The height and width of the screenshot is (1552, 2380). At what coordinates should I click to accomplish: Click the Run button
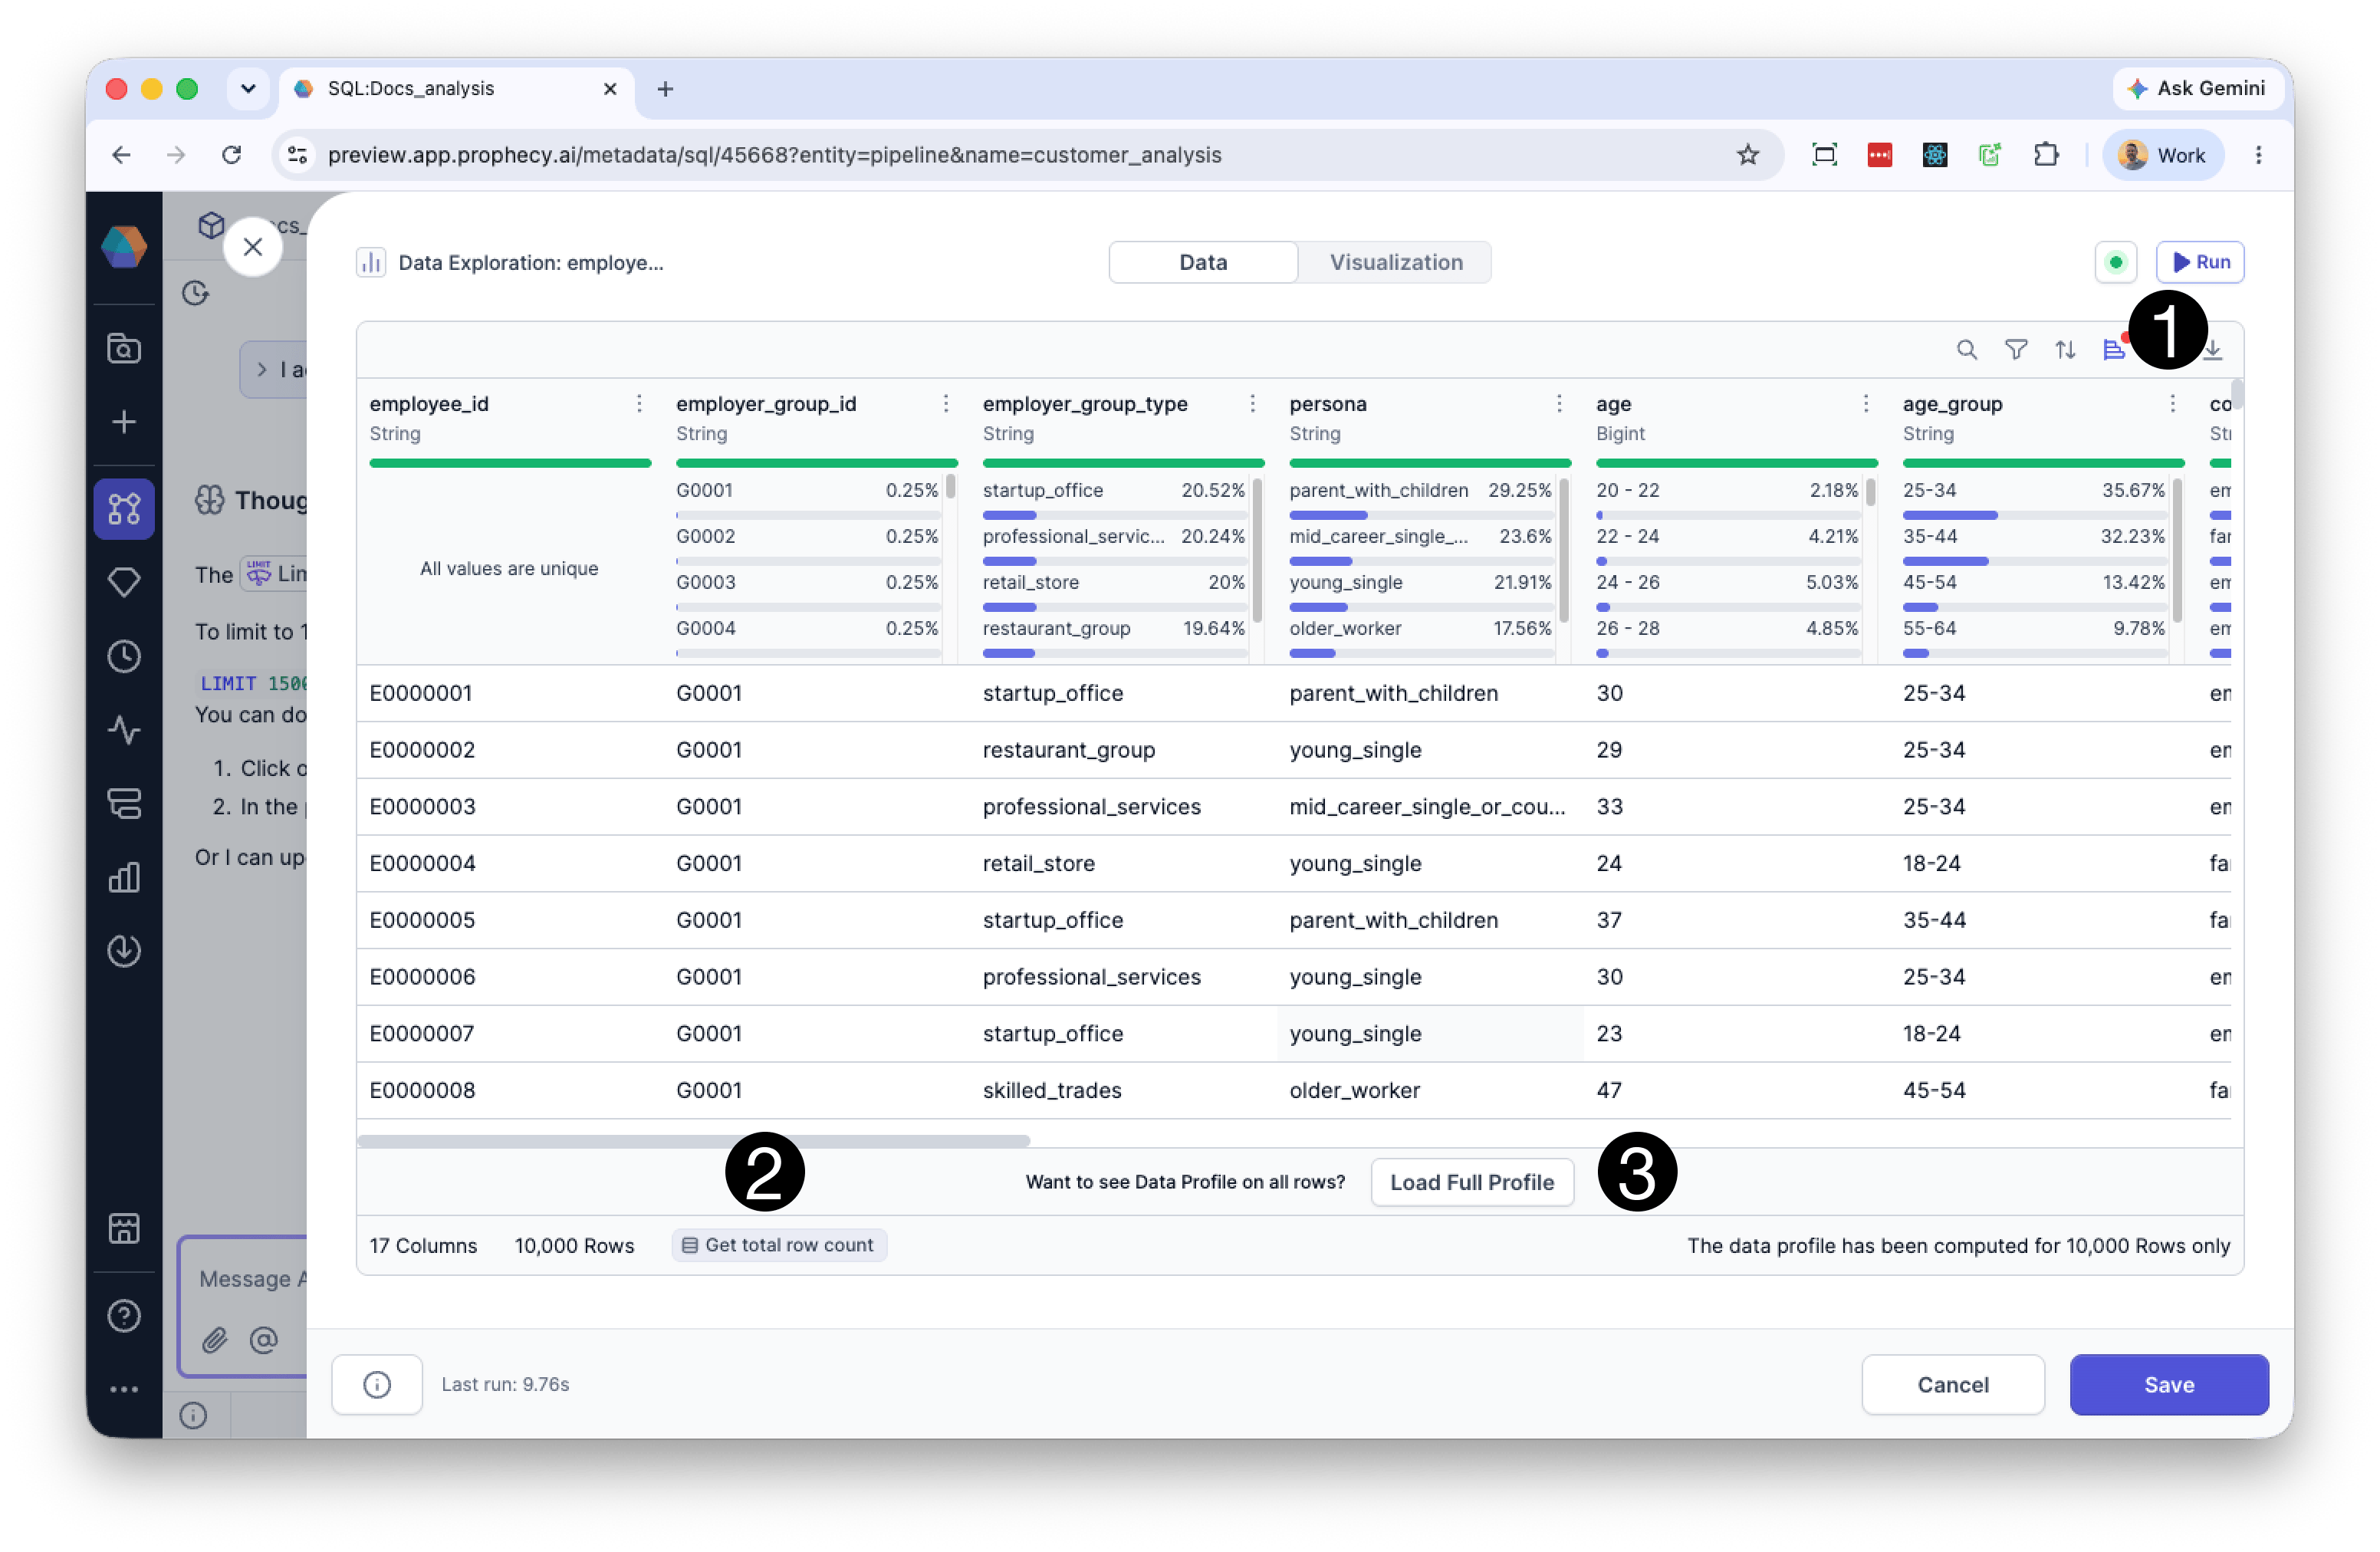[x=2200, y=262]
